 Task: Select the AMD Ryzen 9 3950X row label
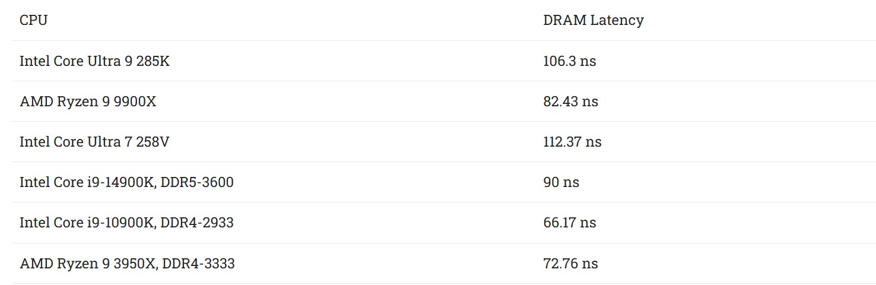(88, 263)
